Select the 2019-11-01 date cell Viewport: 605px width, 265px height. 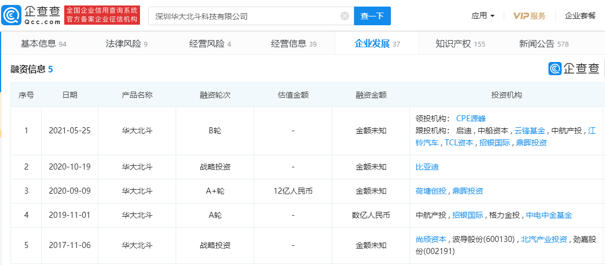[70, 215]
